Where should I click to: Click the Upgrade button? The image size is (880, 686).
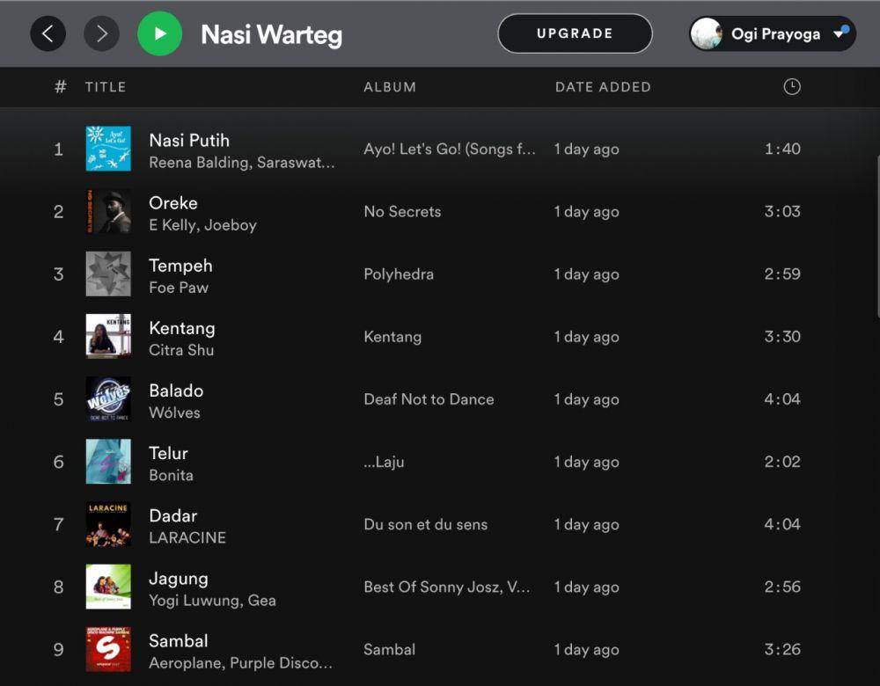pos(575,33)
